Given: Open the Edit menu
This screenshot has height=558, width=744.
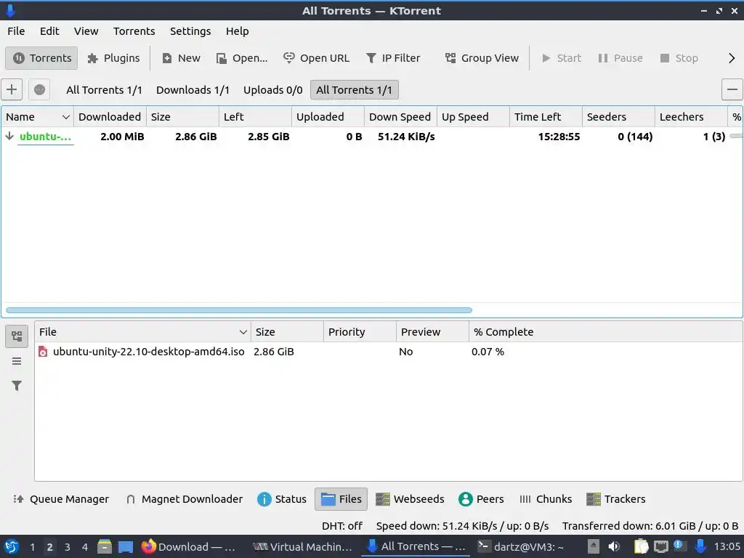Looking at the screenshot, I should click(49, 31).
